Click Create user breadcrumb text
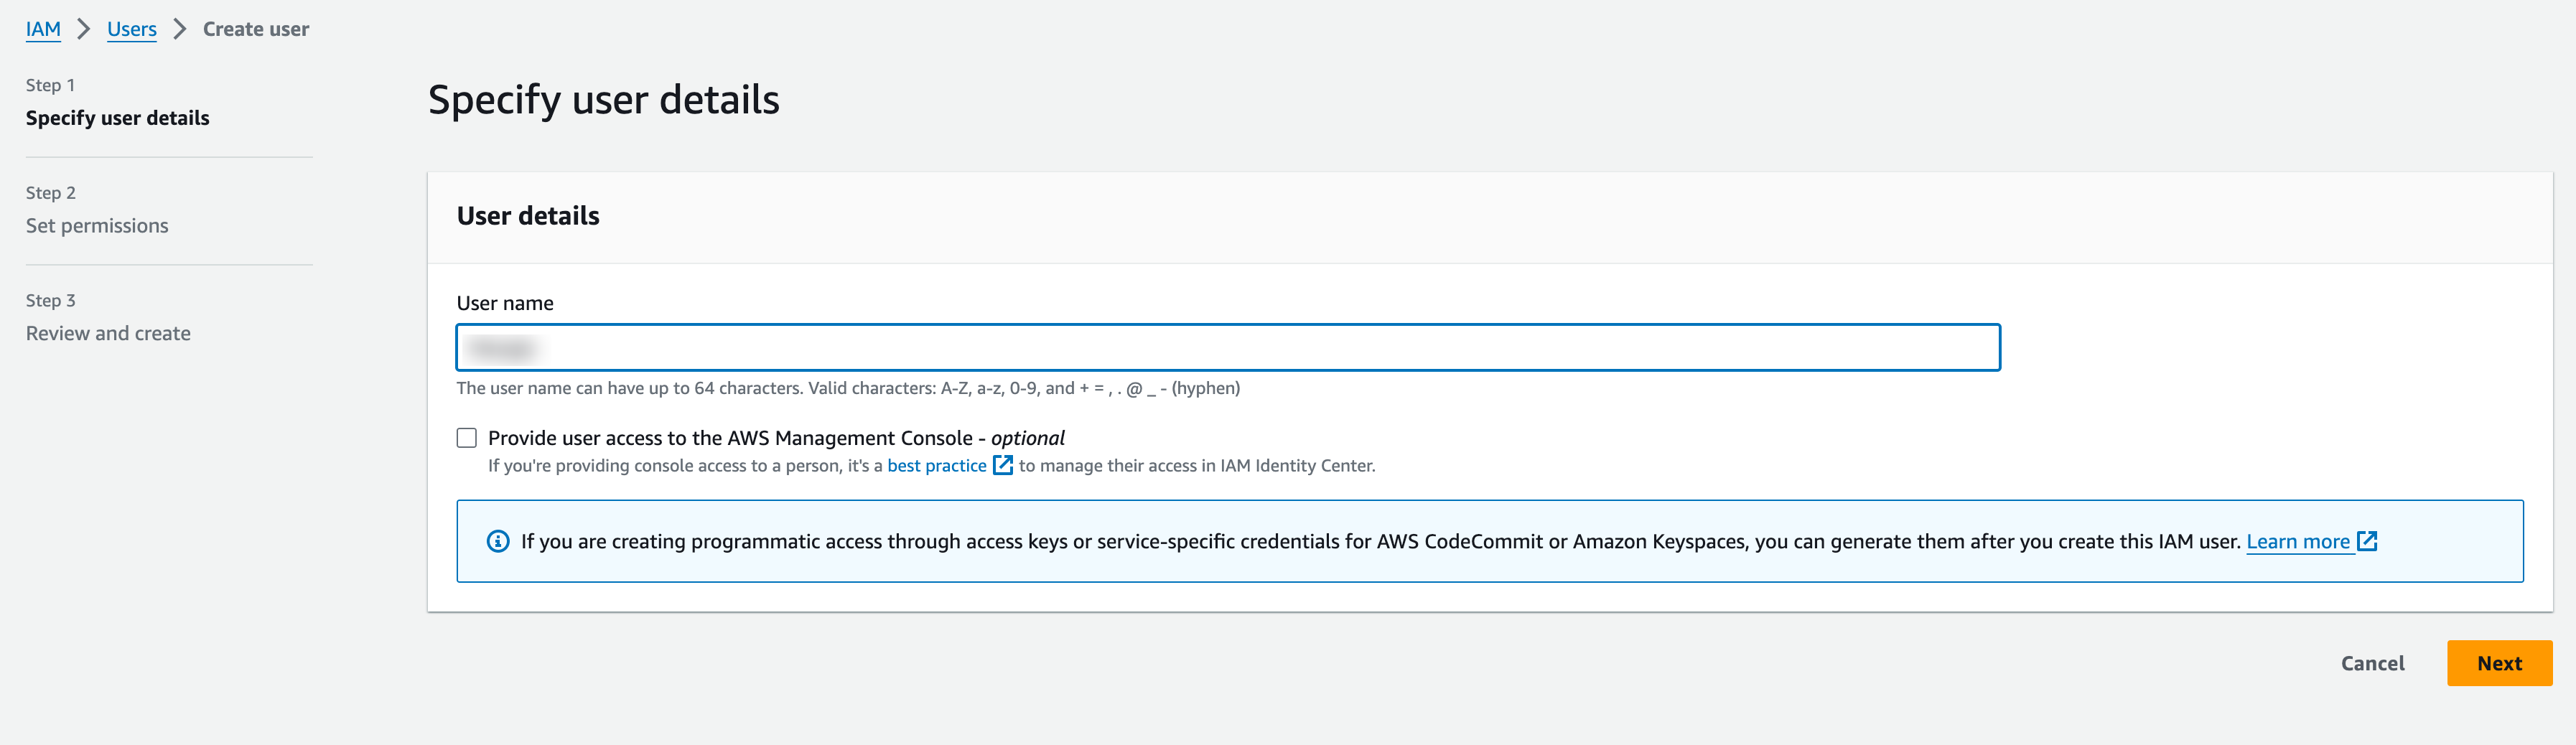The height and width of the screenshot is (745, 2576). [256, 29]
